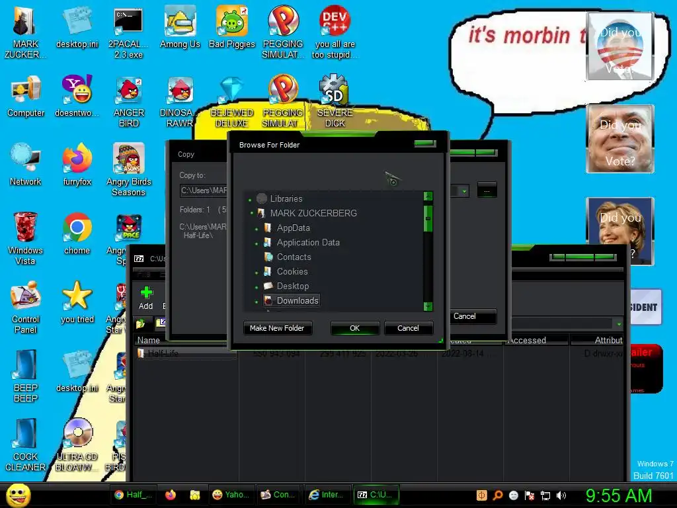
Task: Expand the Libraries tree node
Action: pos(250,199)
